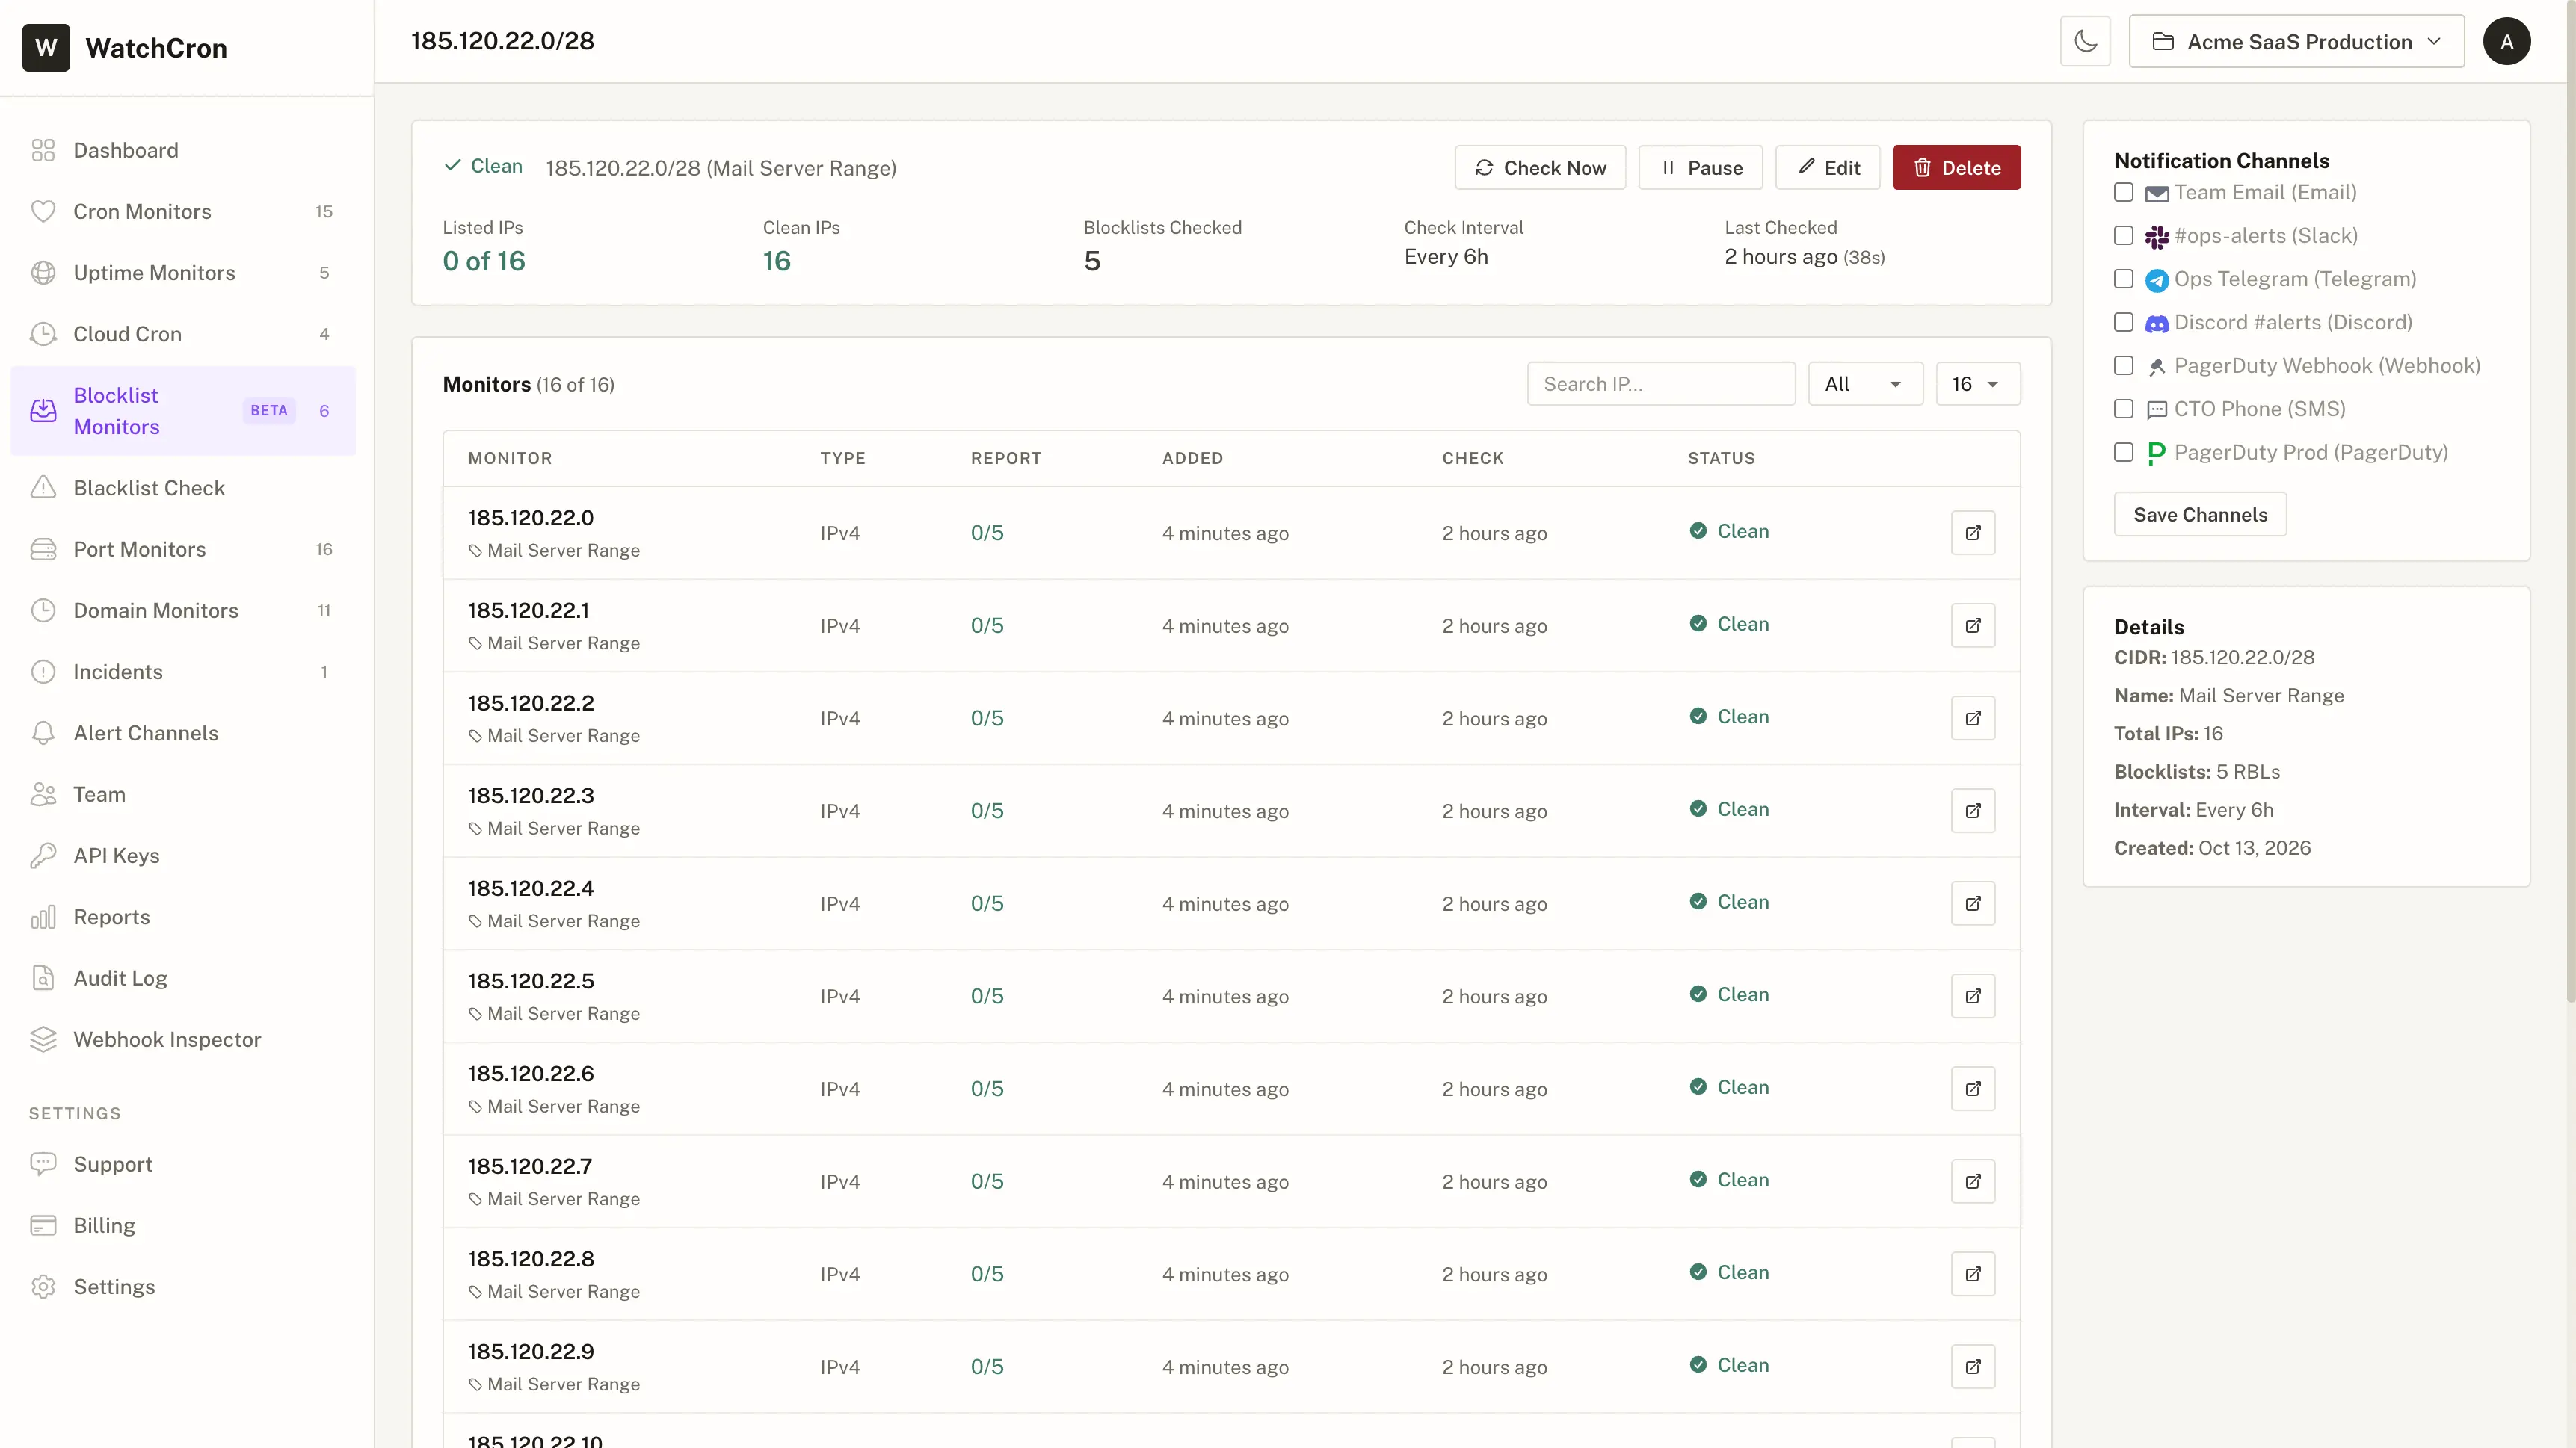Screen dimensions: 2576x1448
Task: Open external link for 185.120.22.3
Action: 1973,811
